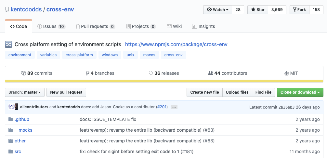This screenshot has height=158, width=327.
Task: Click the Pull requests merge icon
Action: point(78,26)
